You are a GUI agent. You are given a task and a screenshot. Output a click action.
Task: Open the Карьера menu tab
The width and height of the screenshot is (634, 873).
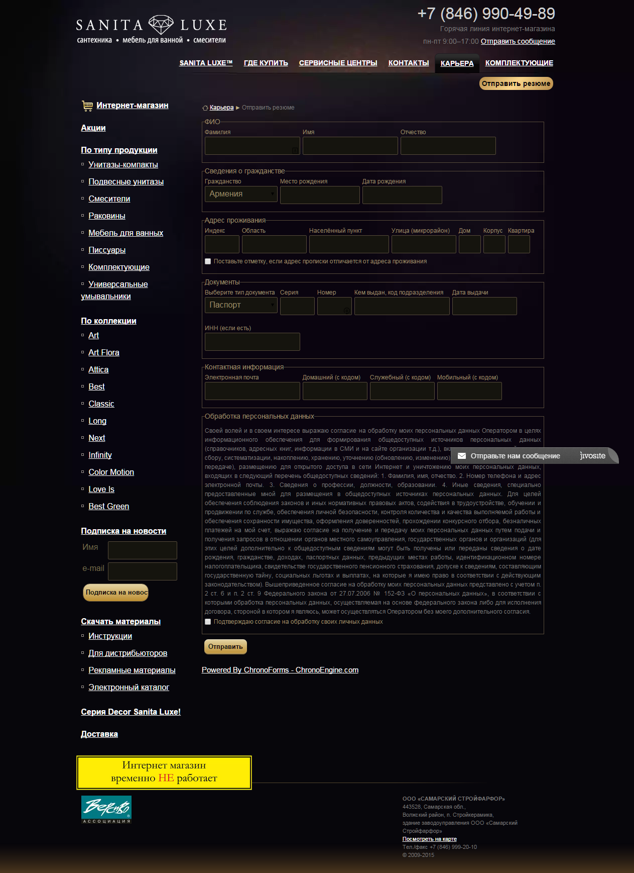click(x=457, y=63)
